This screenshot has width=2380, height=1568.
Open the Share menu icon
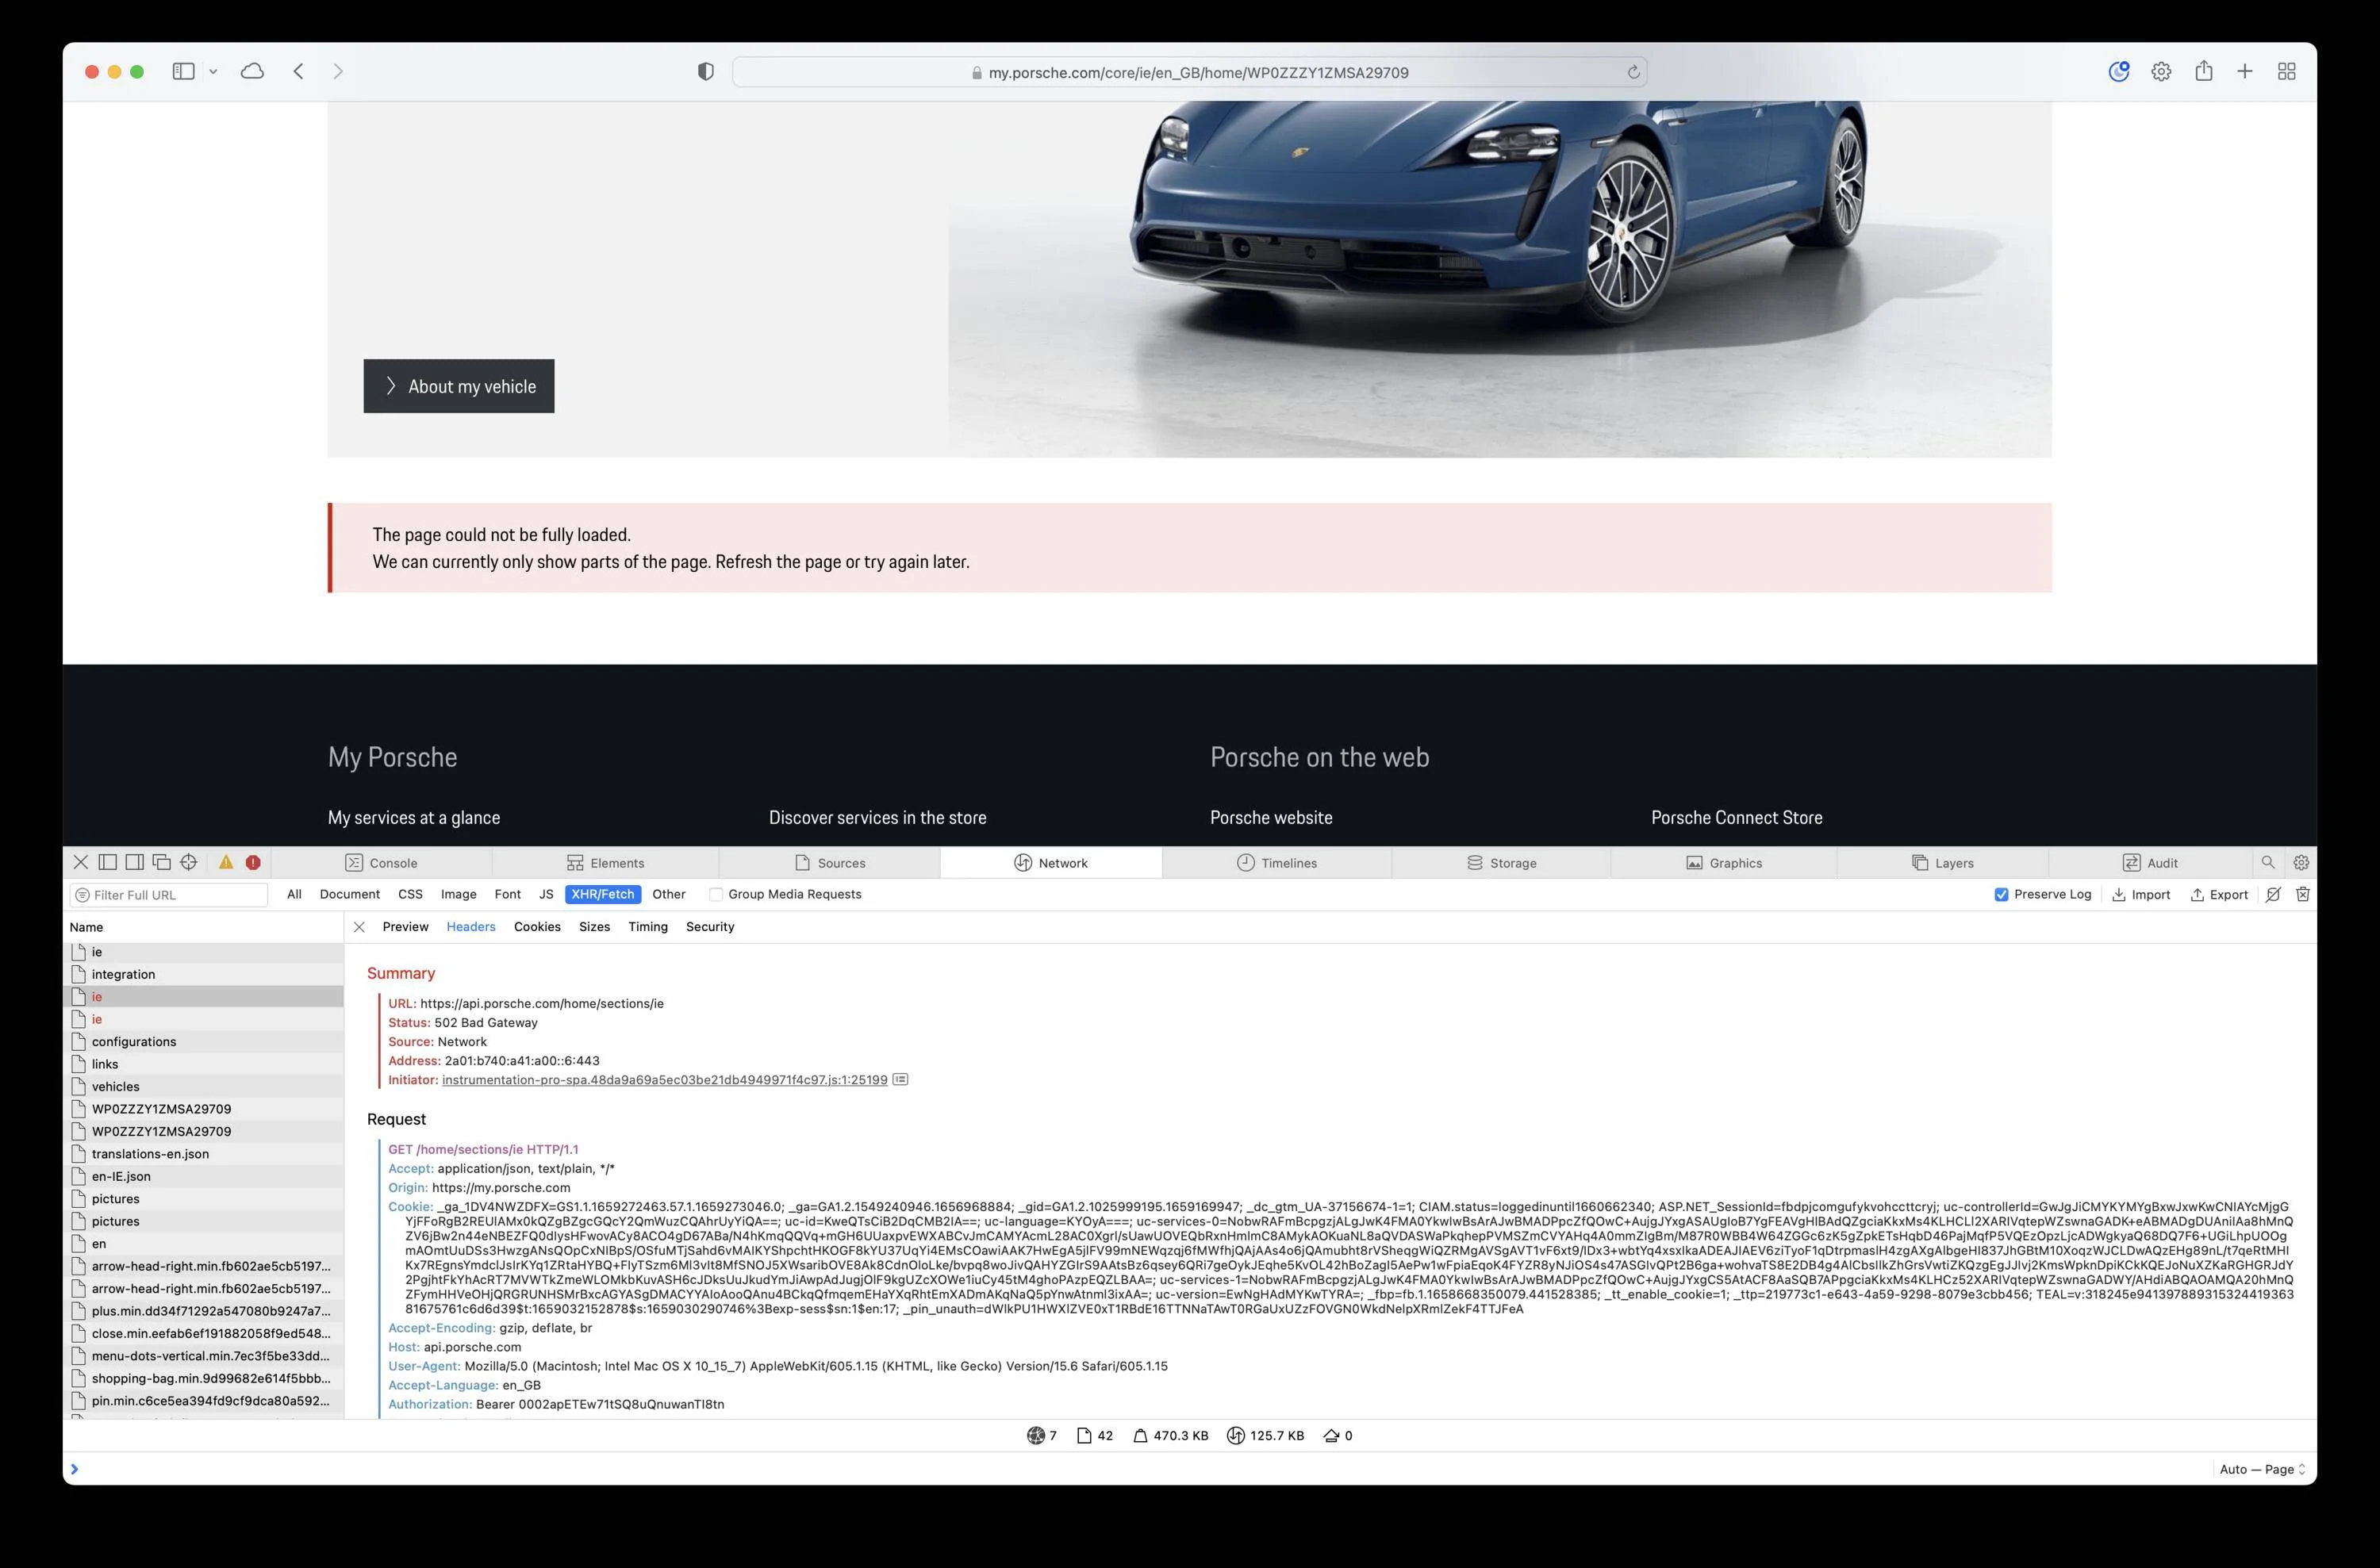2204,70
